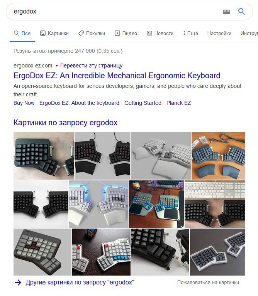Click the Картинки tab image icon
This screenshot has width=258, height=296.
[43, 33]
